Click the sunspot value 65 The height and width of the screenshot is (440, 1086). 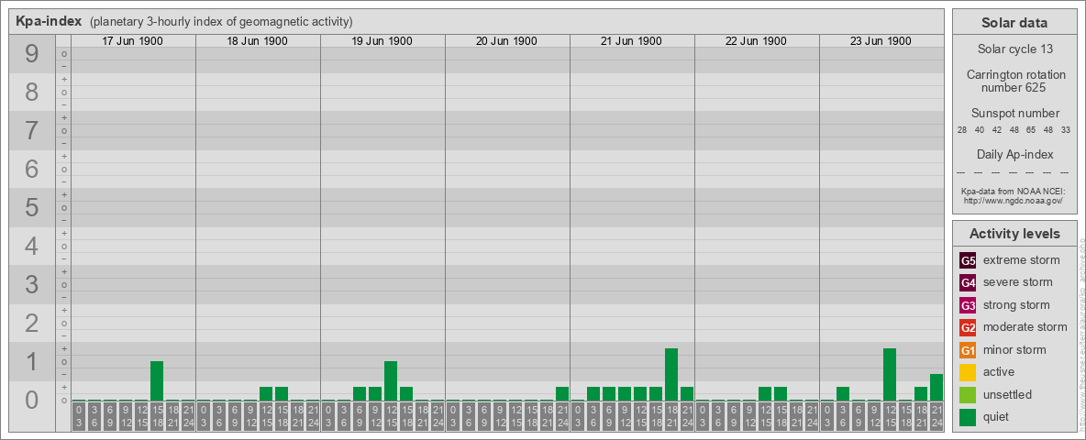click(x=1031, y=130)
